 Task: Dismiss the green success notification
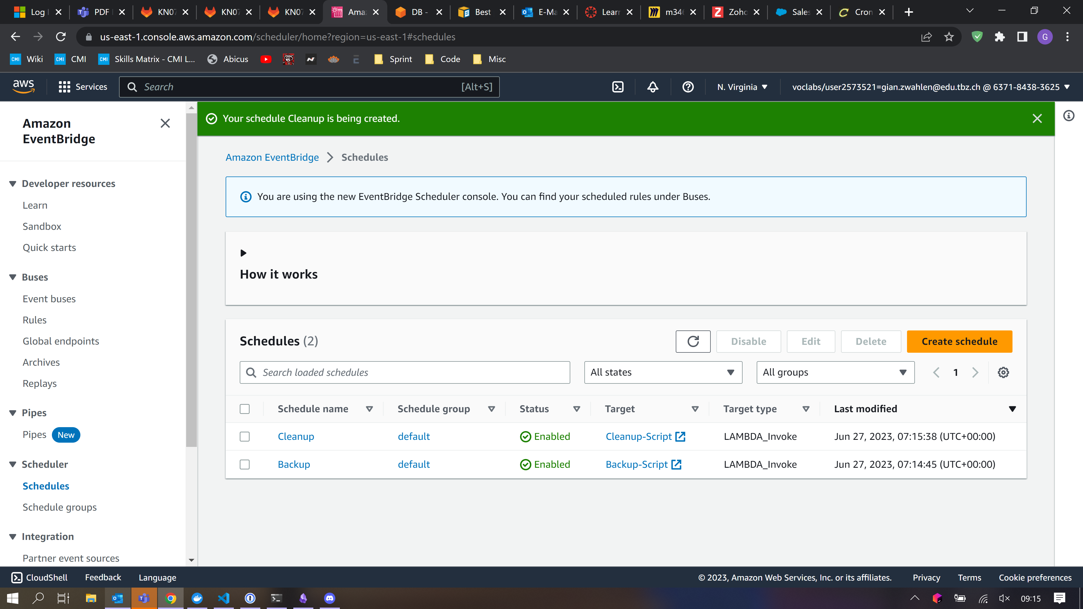(x=1037, y=118)
